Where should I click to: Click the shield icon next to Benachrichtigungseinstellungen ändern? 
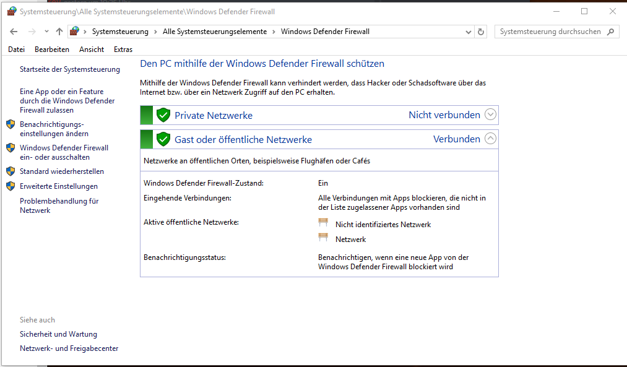[x=10, y=123]
